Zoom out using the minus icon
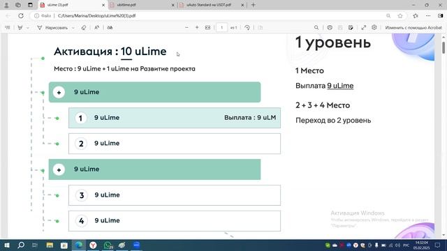 click(186, 28)
